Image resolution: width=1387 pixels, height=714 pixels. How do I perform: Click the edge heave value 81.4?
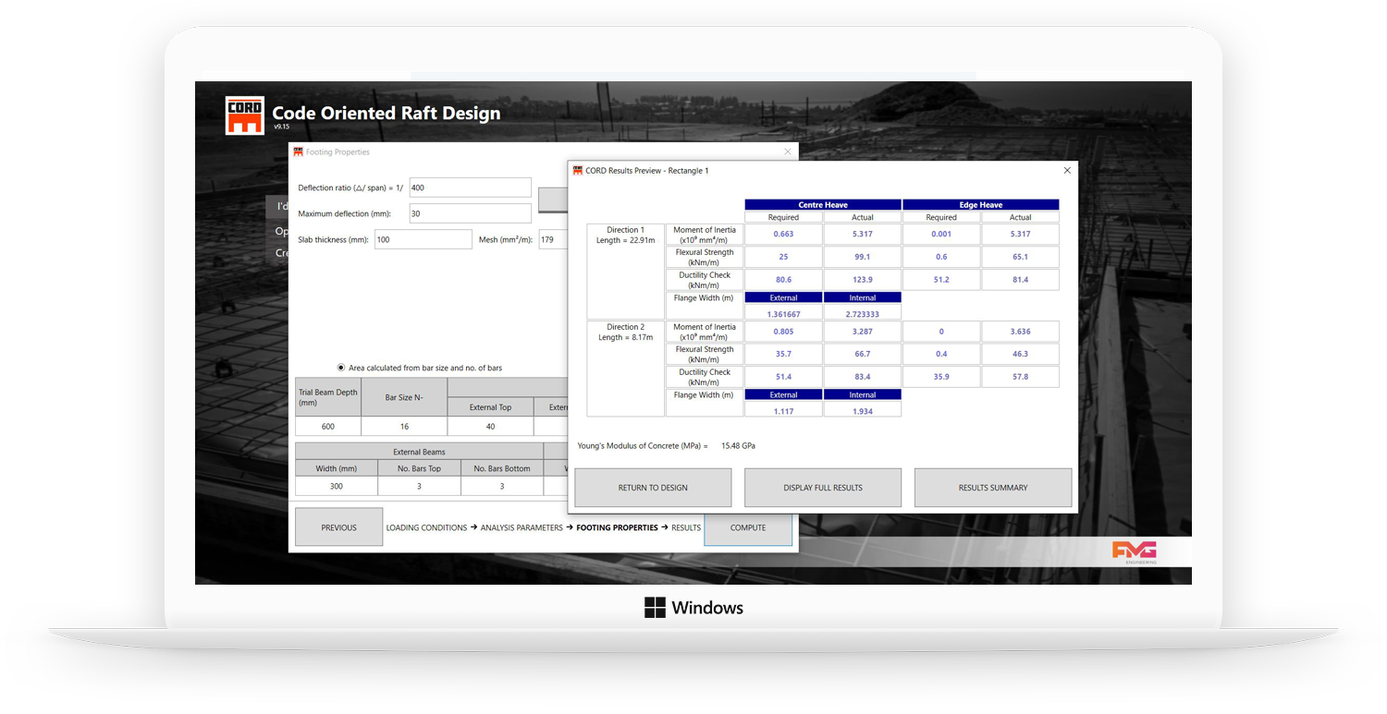(x=1020, y=280)
